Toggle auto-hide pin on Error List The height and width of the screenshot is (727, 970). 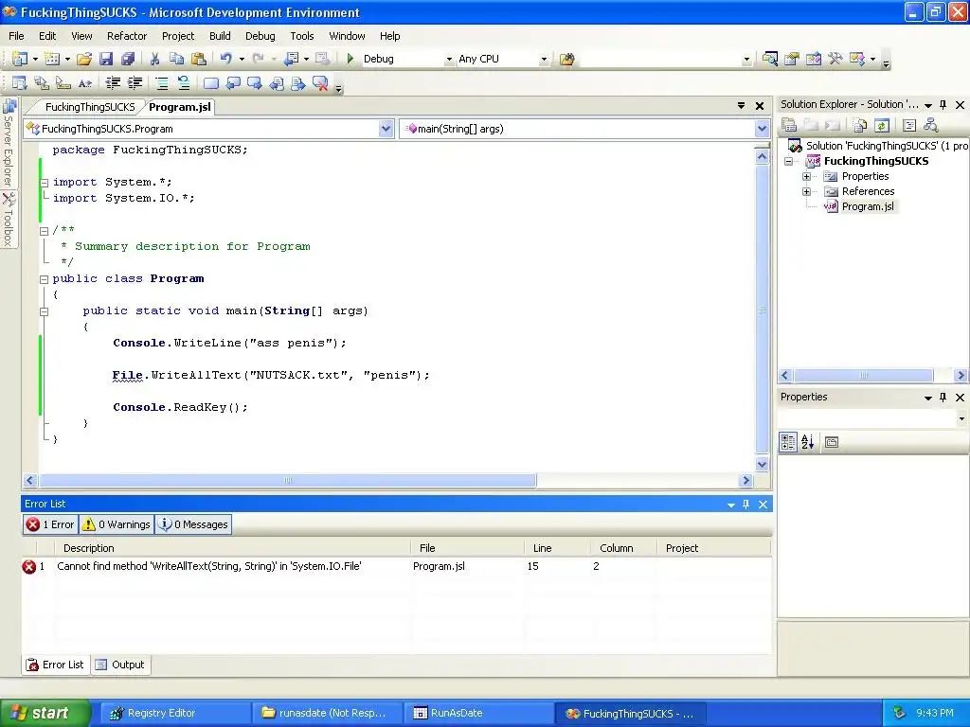(x=746, y=504)
